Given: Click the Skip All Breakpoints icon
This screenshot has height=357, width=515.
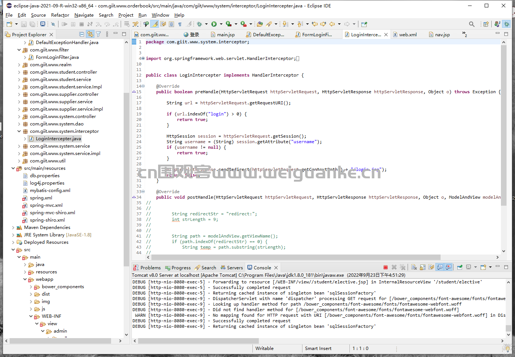Looking at the screenshot, I should pos(53,24).
